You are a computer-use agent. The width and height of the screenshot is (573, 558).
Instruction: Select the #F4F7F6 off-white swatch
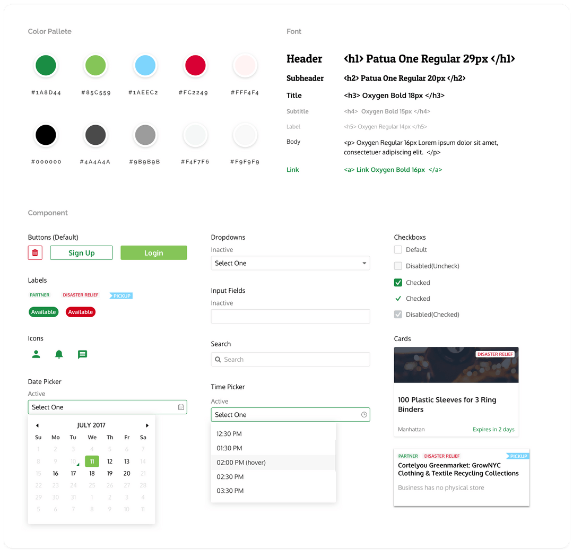pyautogui.click(x=195, y=135)
